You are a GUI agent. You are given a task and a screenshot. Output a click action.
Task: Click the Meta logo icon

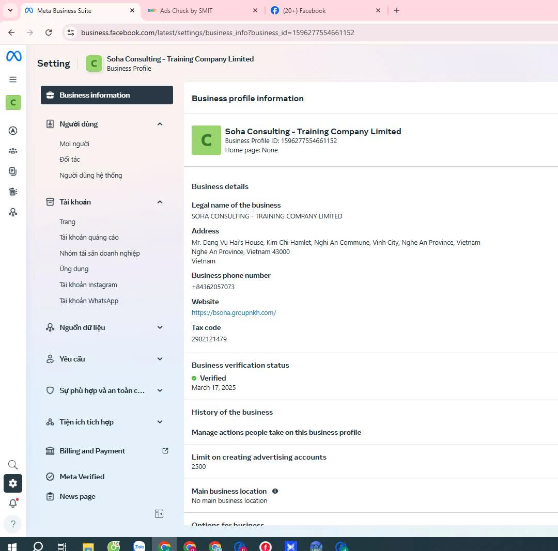pyautogui.click(x=13, y=56)
